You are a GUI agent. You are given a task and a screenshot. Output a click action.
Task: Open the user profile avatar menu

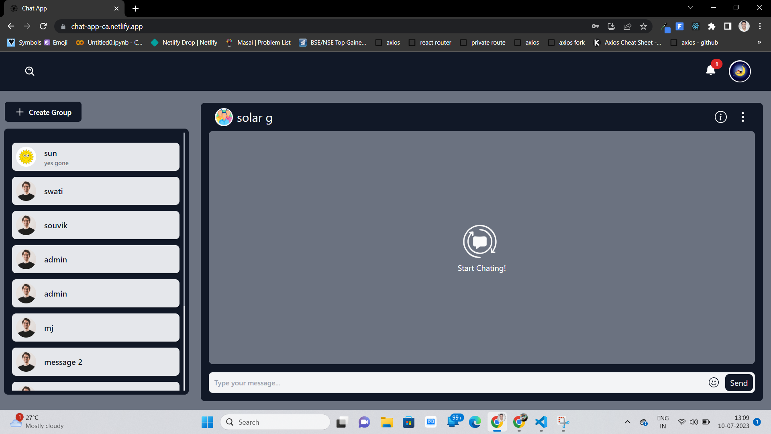(x=740, y=72)
